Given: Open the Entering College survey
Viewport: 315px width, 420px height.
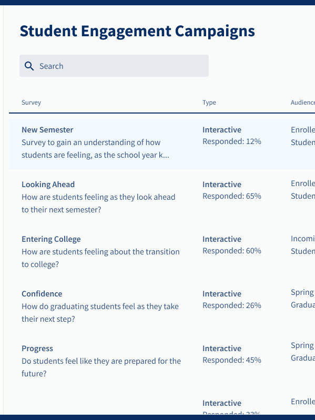Looking at the screenshot, I should coord(51,239).
